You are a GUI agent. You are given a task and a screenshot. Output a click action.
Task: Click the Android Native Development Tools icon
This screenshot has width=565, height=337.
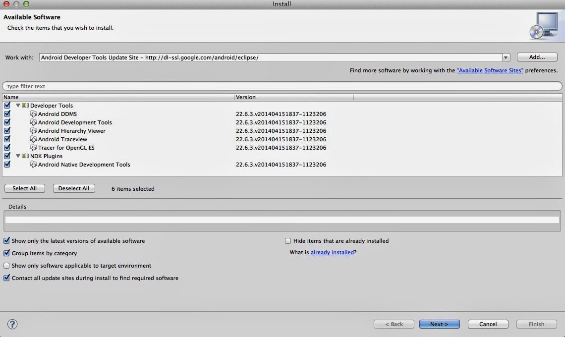tap(33, 165)
